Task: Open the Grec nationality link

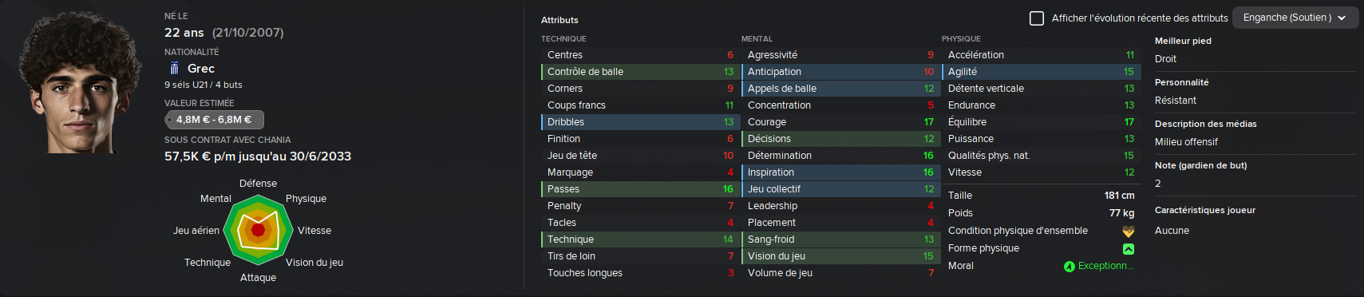Action: (201, 69)
